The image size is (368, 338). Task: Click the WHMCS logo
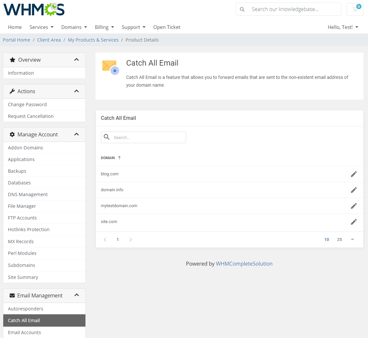point(33,9)
